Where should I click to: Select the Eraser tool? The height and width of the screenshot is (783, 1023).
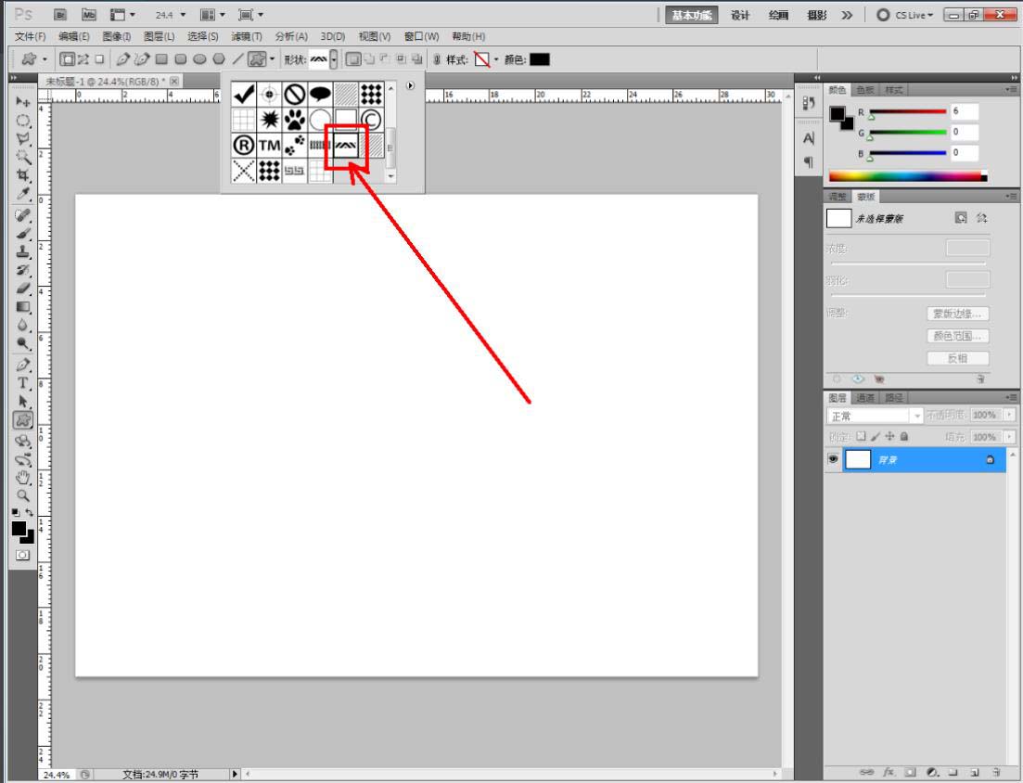[x=23, y=288]
